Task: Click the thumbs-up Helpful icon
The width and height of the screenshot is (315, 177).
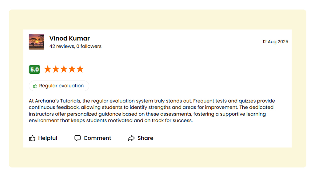Action: [x=32, y=138]
